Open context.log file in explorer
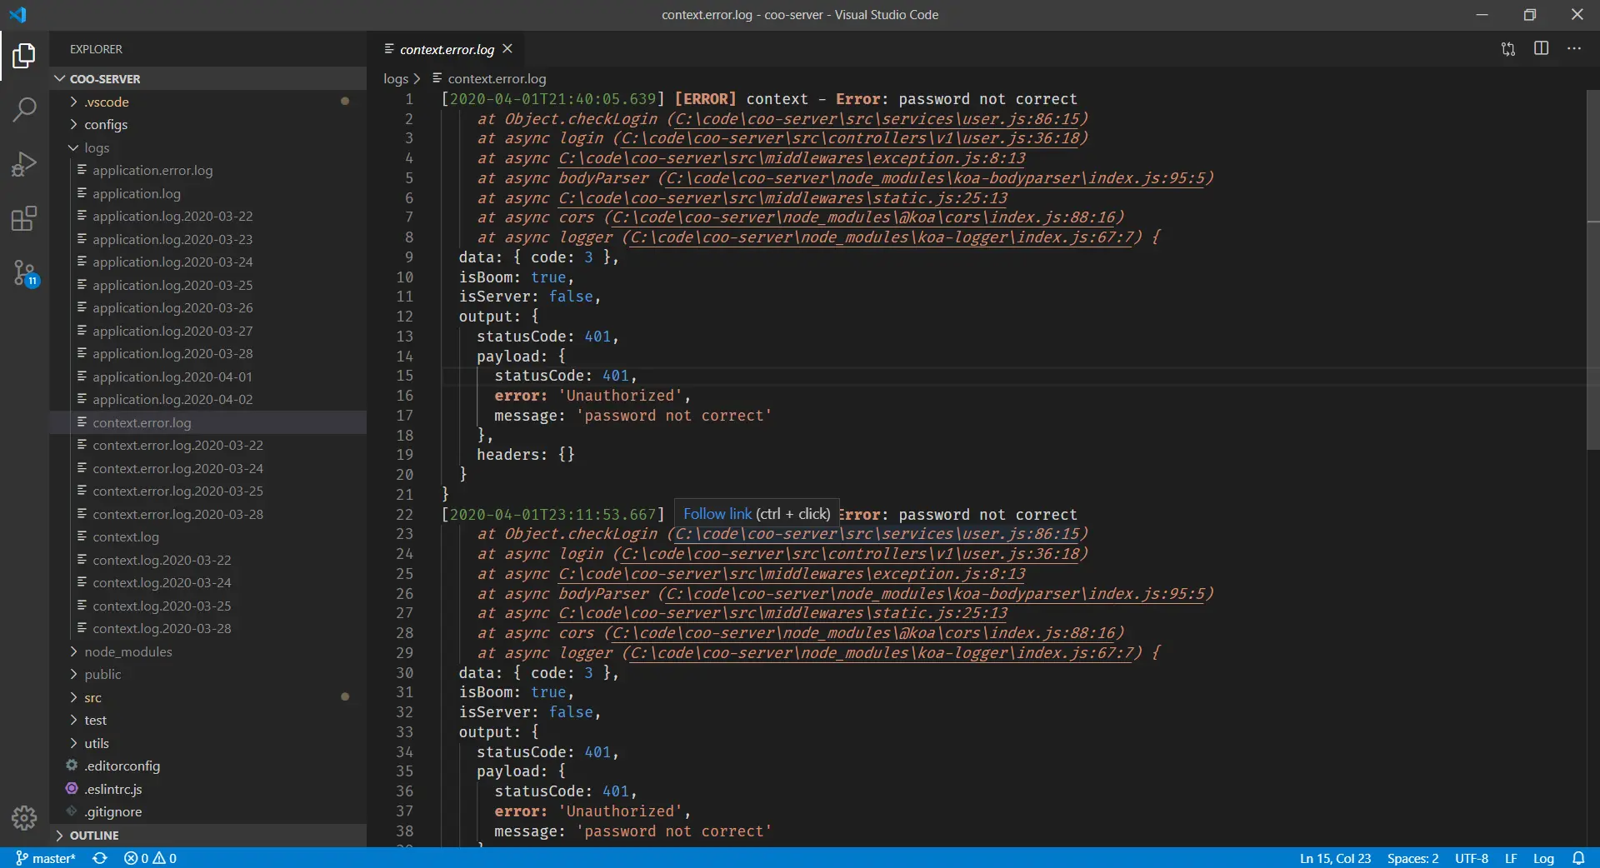 coord(125,536)
